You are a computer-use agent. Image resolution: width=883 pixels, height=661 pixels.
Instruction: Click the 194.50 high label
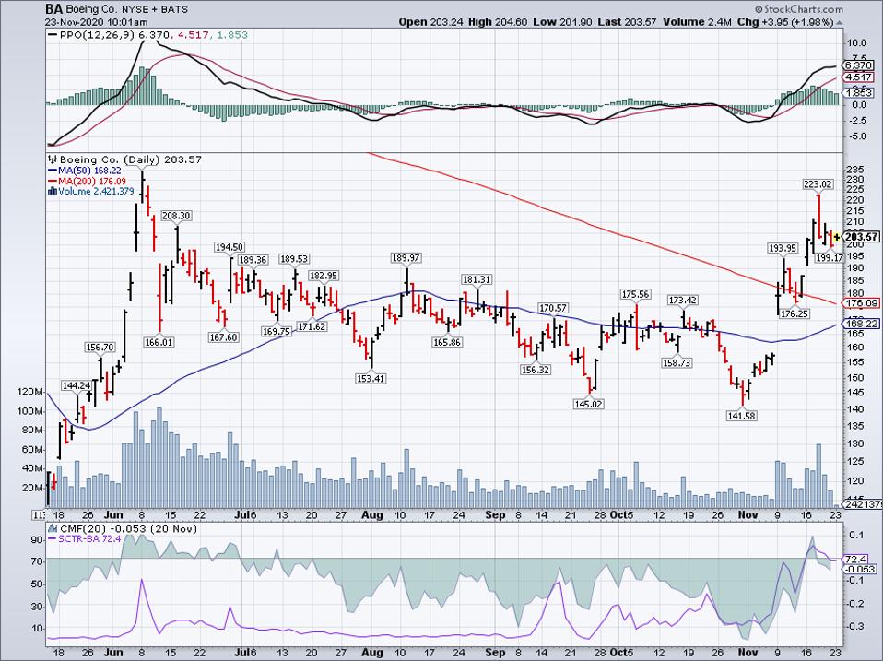[230, 247]
